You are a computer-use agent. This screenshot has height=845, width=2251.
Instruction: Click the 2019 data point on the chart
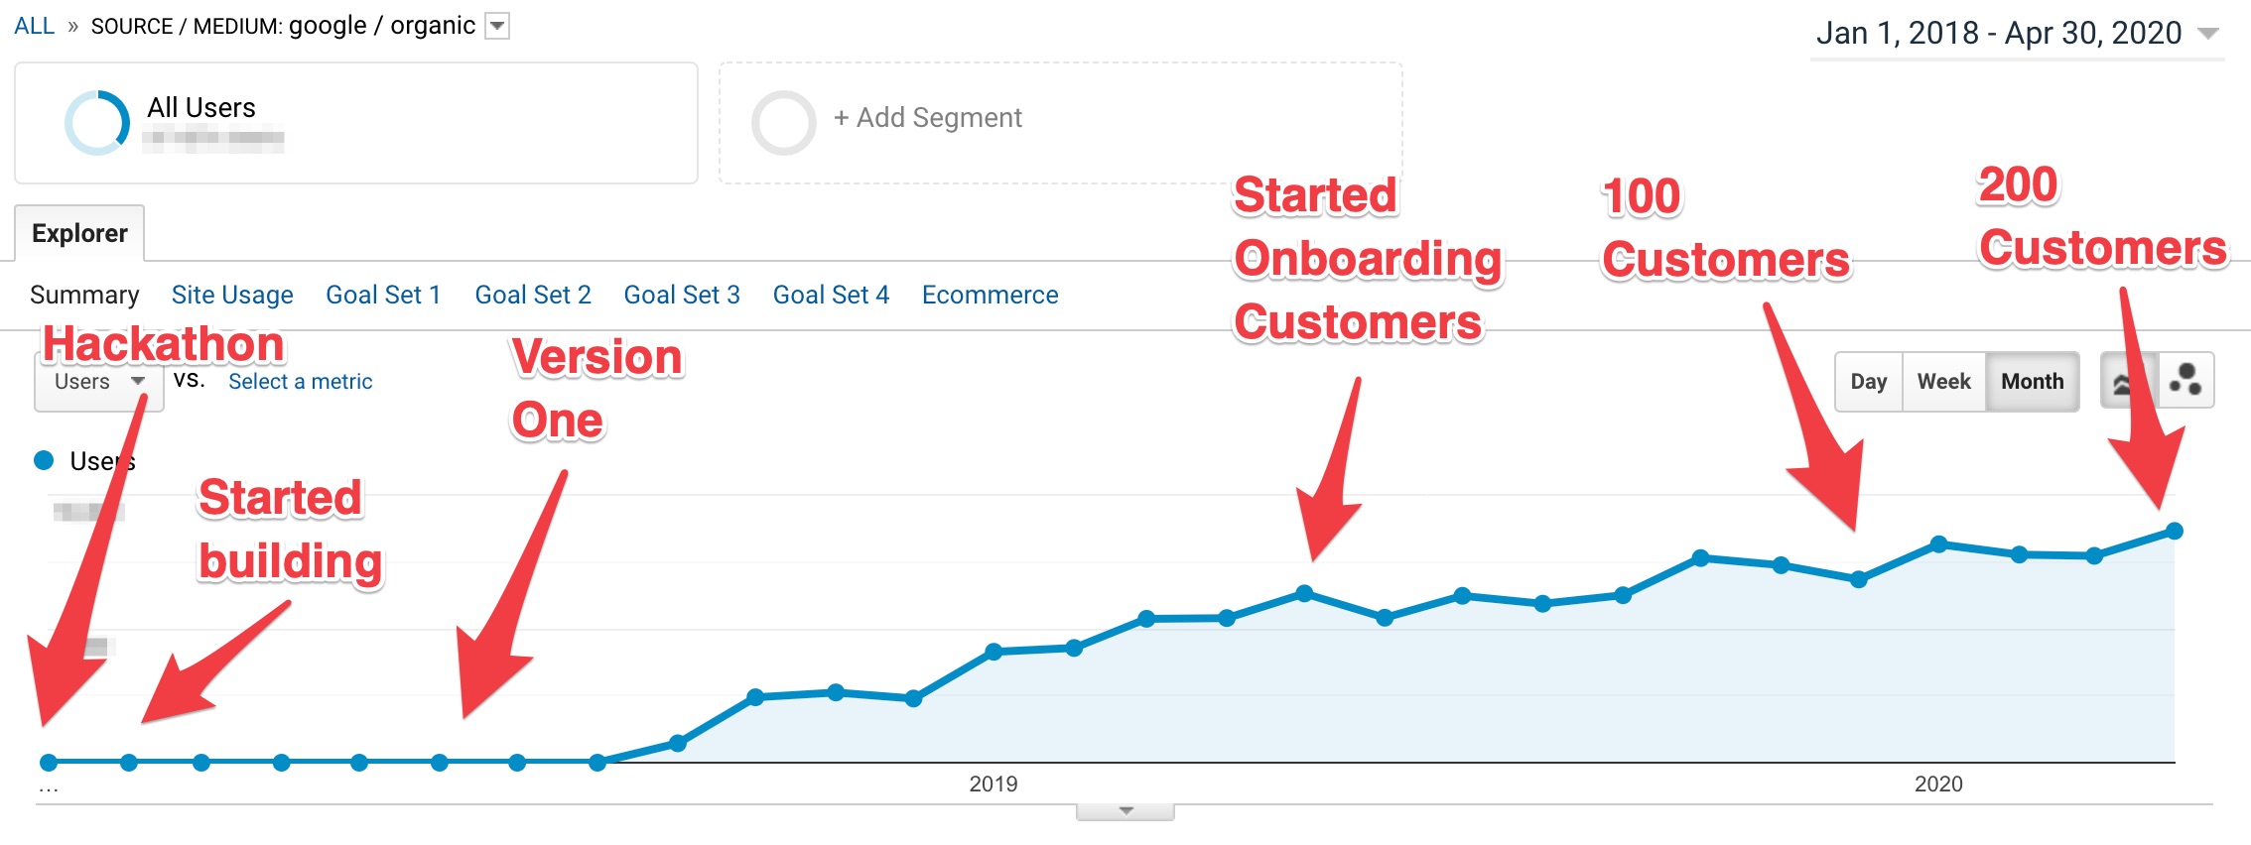[x=993, y=652]
